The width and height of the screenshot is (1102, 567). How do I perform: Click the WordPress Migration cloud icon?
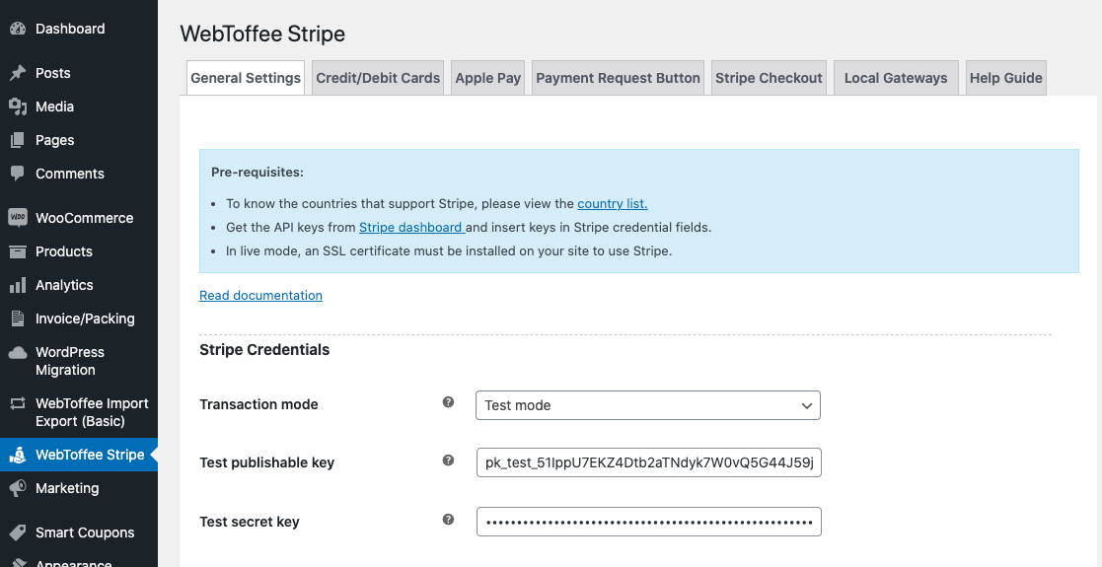[x=18, y=353]
